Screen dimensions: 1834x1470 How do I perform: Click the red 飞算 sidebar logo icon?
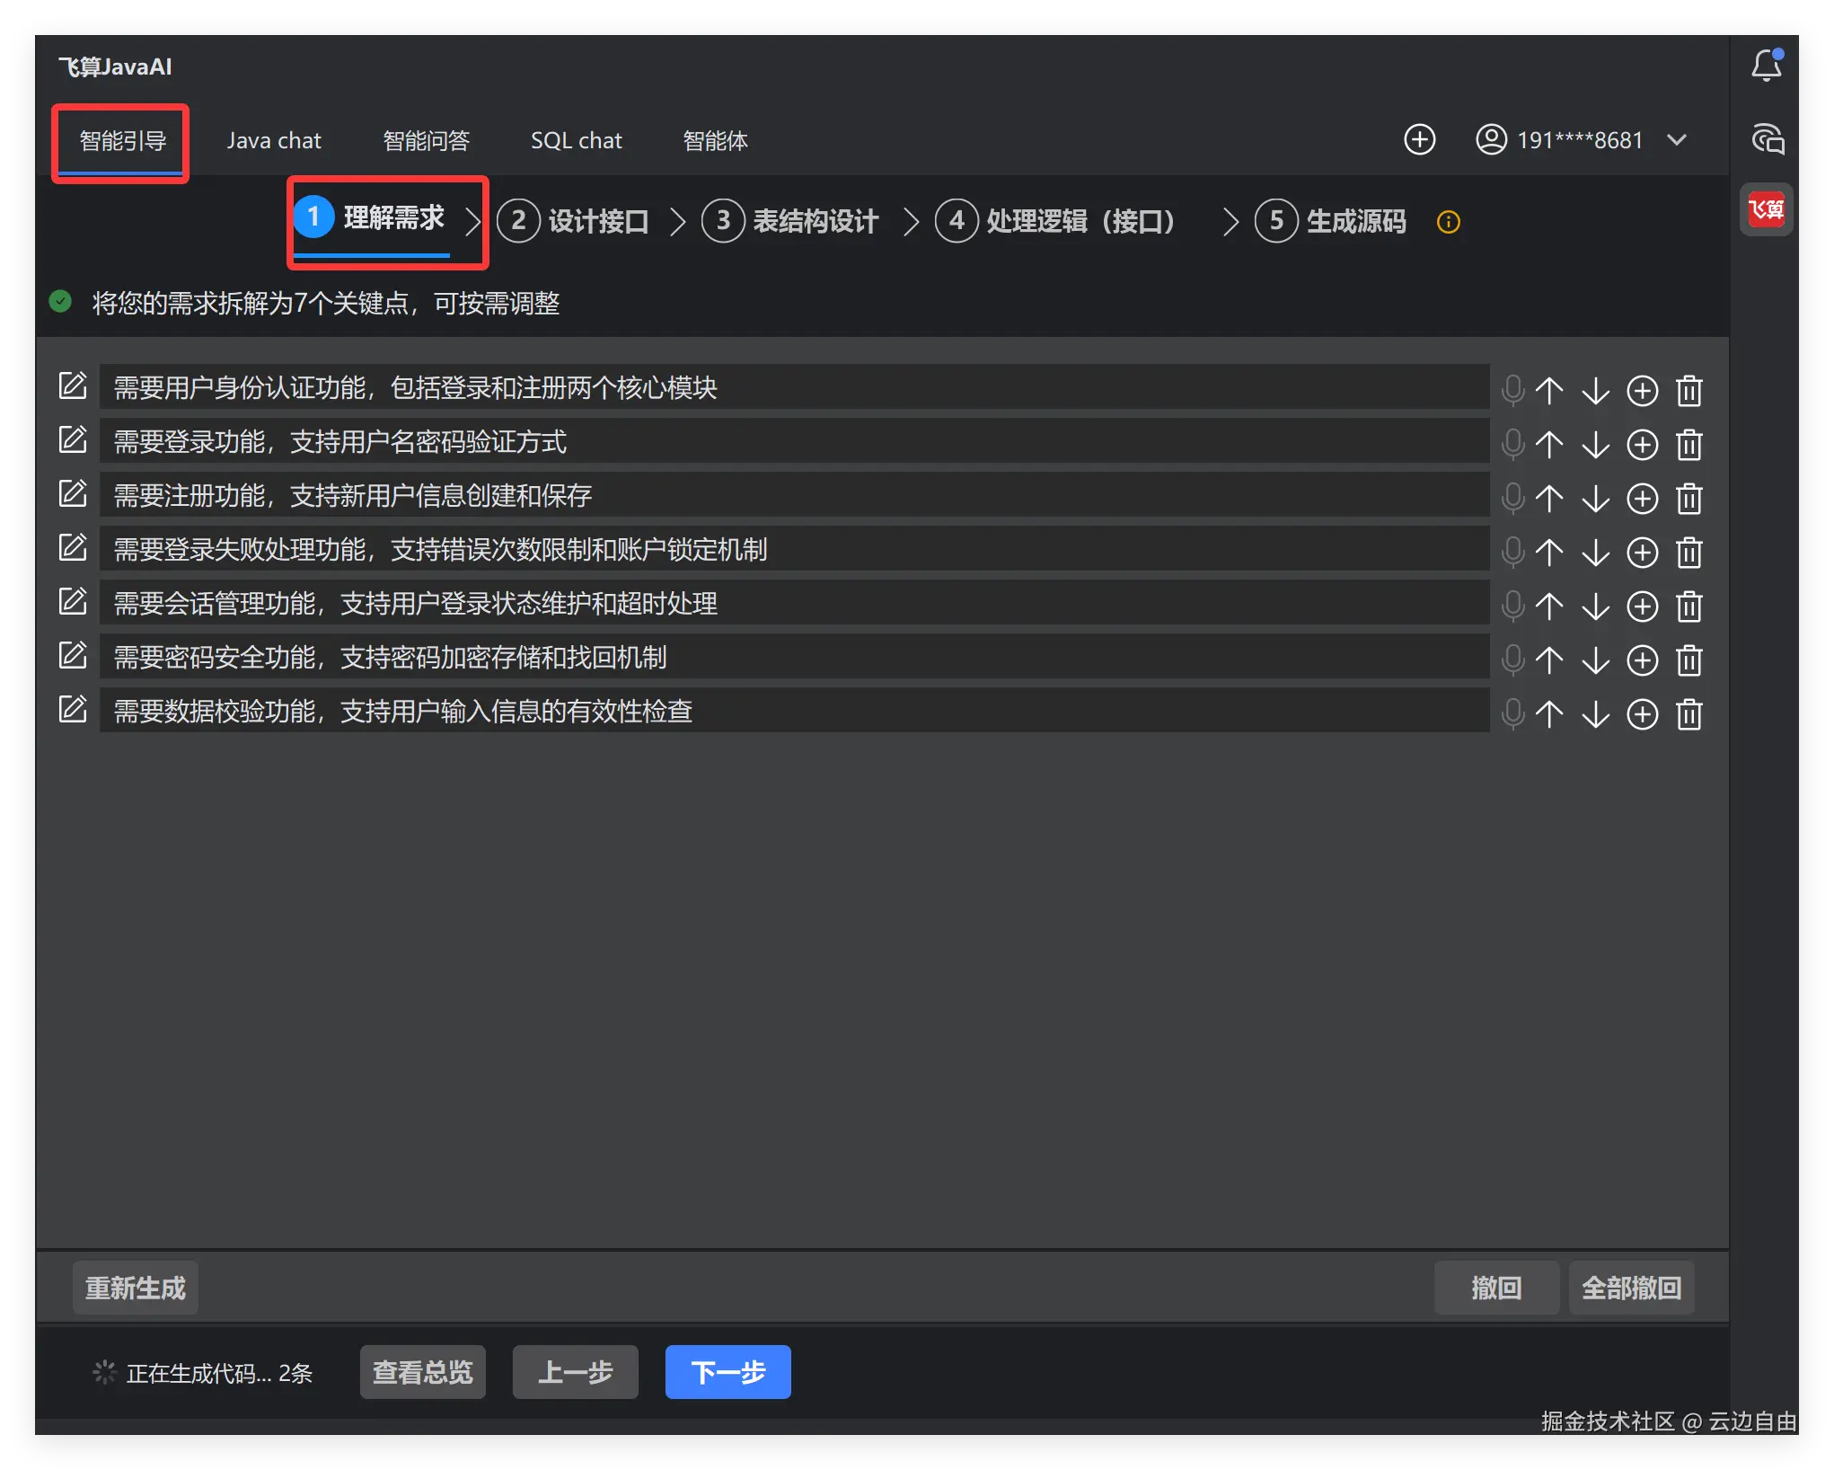pos(1766,209)
